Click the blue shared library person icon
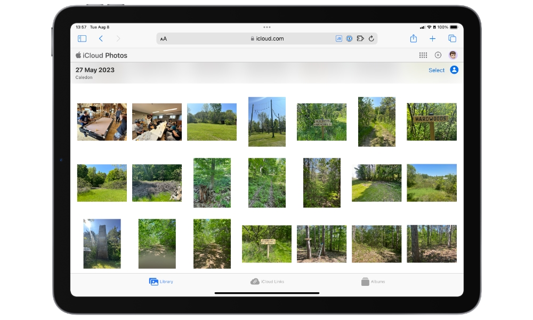Viewport: 533px width, 320px height. pos(454,70)
